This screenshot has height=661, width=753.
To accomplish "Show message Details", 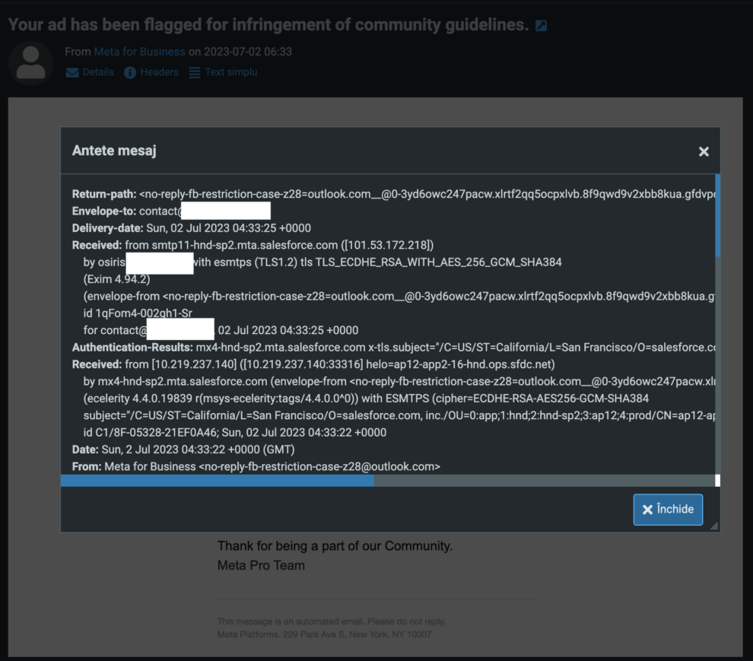I will tap(98, 72).
